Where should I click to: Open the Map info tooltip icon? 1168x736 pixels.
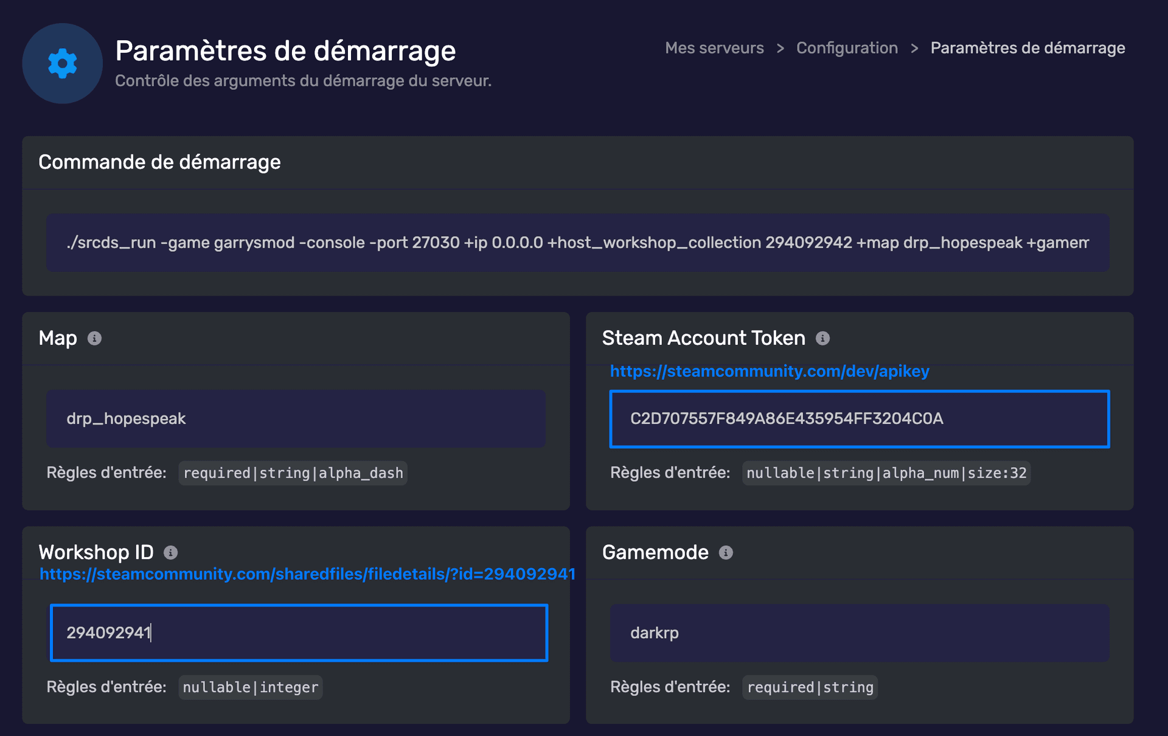(94, 339)
